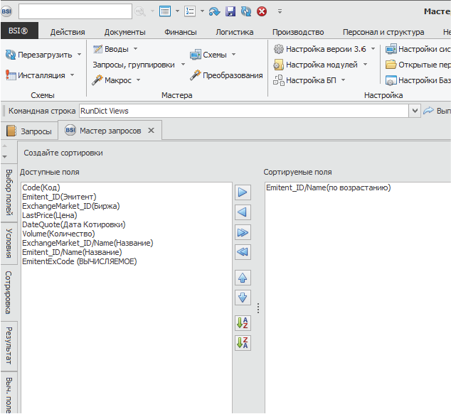Click the Настройка модулей button
451x414 pixels.
tap(319, 65)
